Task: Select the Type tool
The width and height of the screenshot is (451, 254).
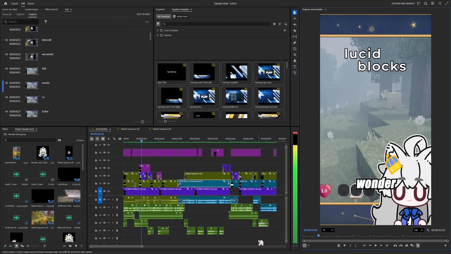Action: pos(295,67)
